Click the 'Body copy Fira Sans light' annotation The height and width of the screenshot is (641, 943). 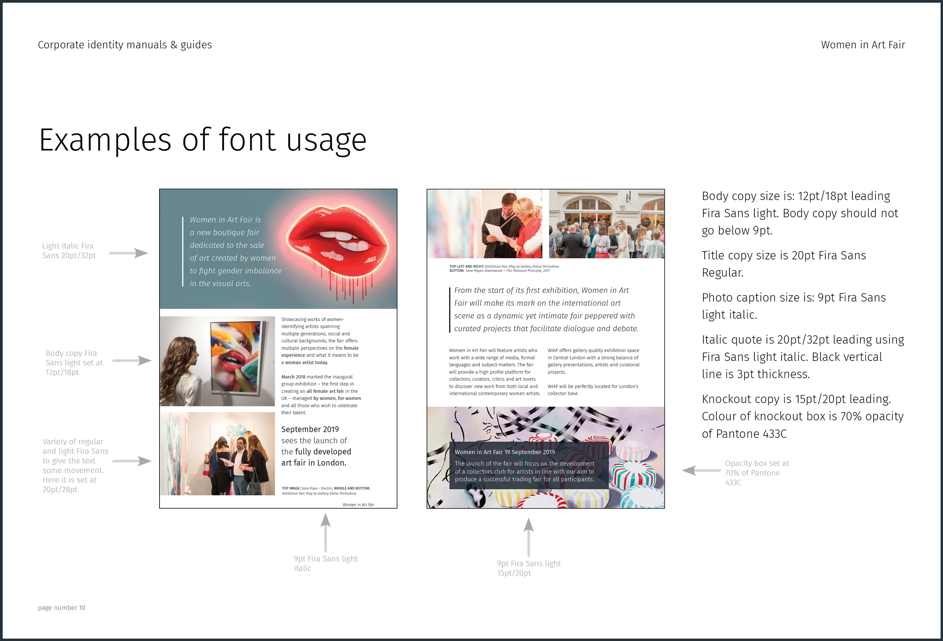pyautogui.click(x=73, y=362)
